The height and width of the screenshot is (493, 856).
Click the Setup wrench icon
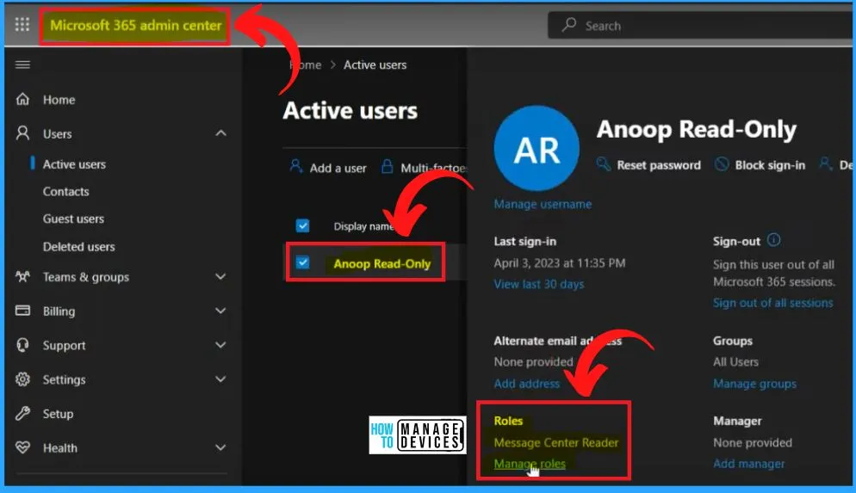pos(22,413)
